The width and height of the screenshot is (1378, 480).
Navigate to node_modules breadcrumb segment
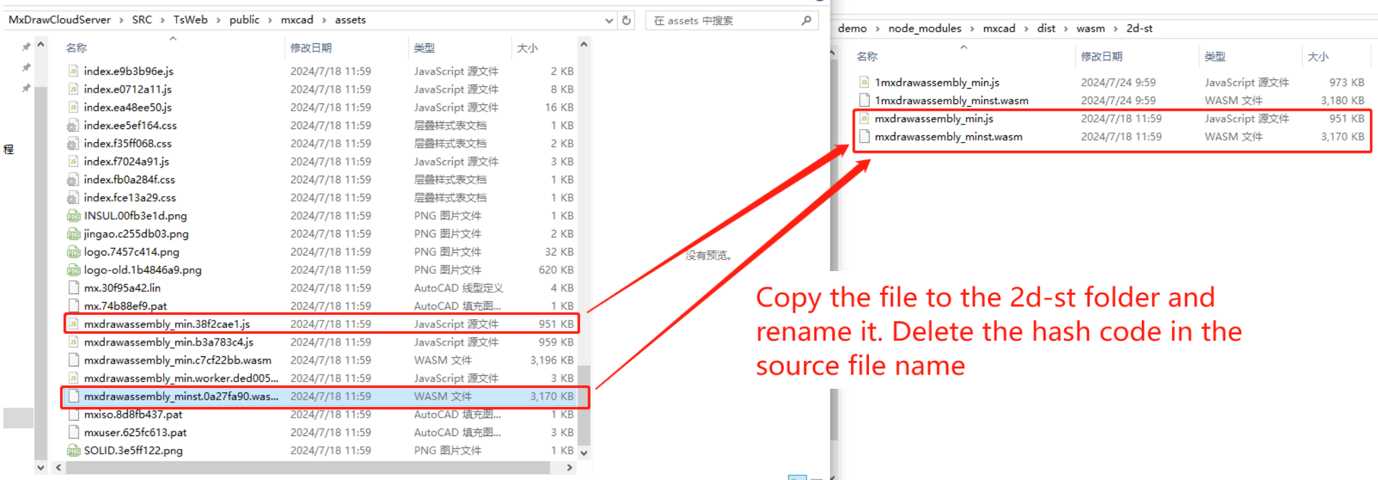925,28
